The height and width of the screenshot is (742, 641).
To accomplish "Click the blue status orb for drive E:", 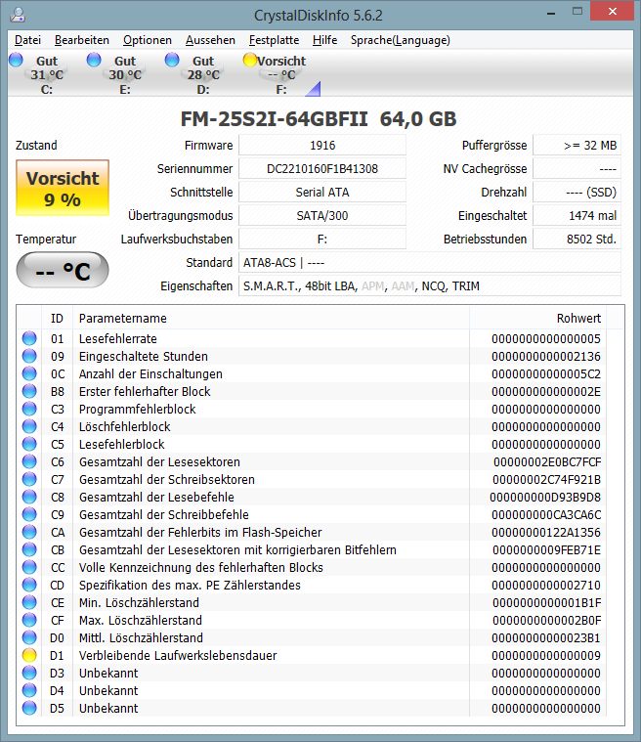I will pos(94,60).
